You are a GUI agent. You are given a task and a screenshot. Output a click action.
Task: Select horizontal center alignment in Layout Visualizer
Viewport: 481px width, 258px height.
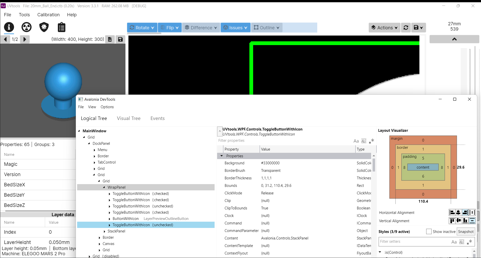tap(458, 212)
